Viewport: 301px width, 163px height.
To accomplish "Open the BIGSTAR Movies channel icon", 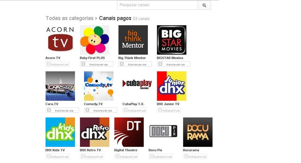I will click(171, 40).
